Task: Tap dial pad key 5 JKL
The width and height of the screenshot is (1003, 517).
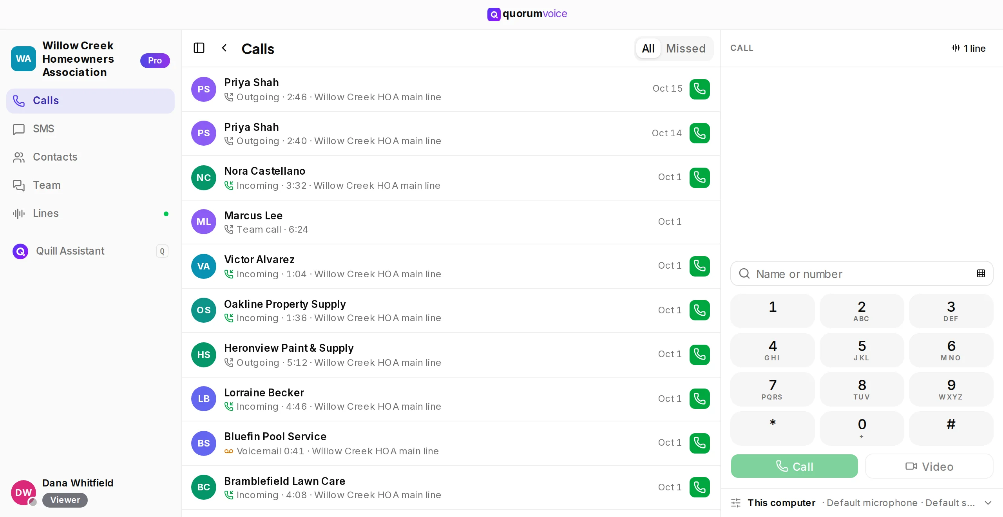Action: pyautogui.click(x=862, y=350)
